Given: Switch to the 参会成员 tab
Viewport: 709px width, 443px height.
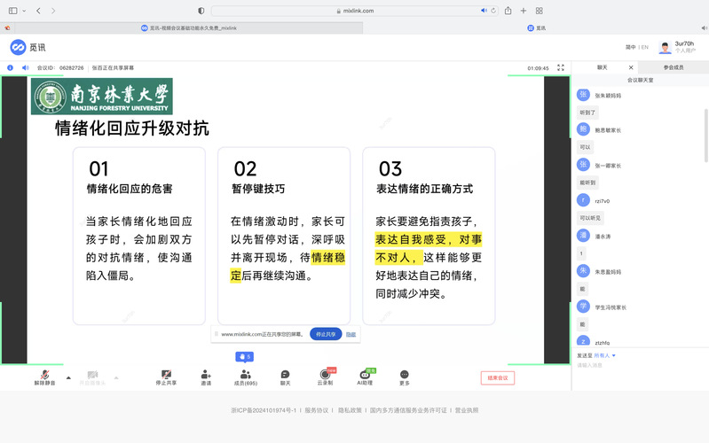Looking at the screenshot, I should [674, 67].
